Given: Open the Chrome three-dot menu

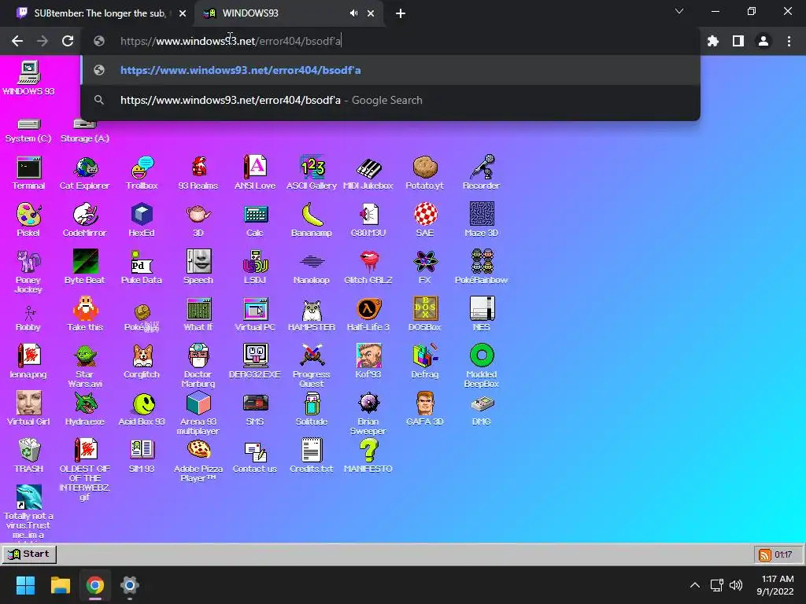Looking at the screenshot, I should (x=789, y=41).
